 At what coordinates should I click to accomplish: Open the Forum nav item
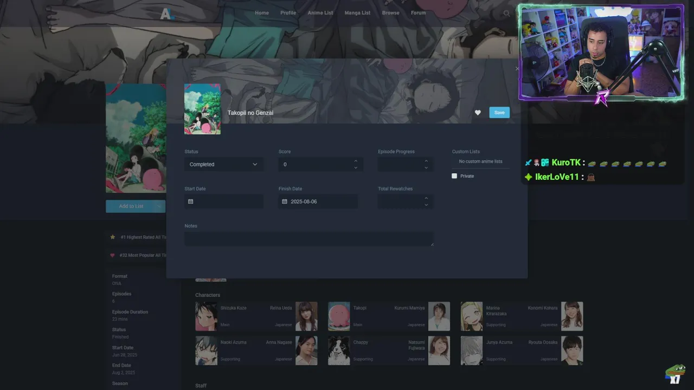[x=418, y=13]
